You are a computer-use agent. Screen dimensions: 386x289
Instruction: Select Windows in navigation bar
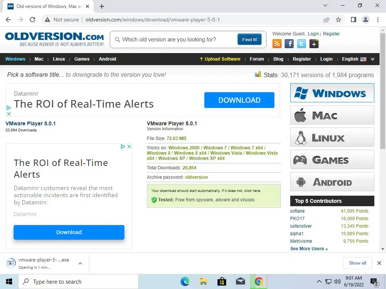coord(15,59)
